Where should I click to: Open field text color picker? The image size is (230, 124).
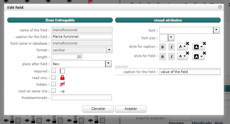(182, 56)
